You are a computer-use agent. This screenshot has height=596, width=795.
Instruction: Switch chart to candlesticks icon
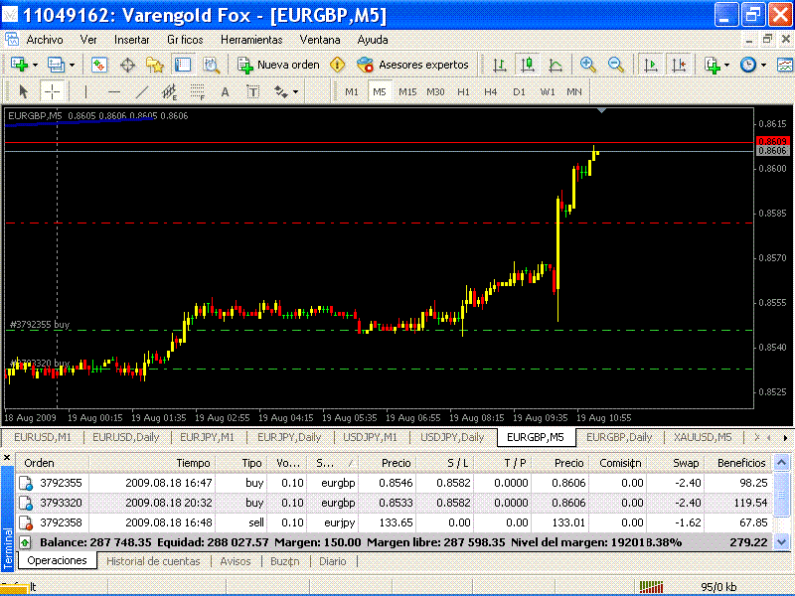[528, 65]
